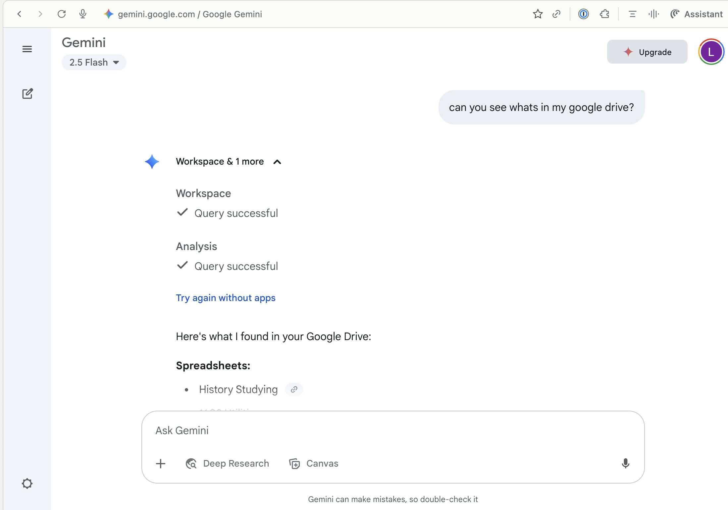The image size is (728, 510).
Task: Collapse the Workspace & 1 more section
Action: coord(229,162)
